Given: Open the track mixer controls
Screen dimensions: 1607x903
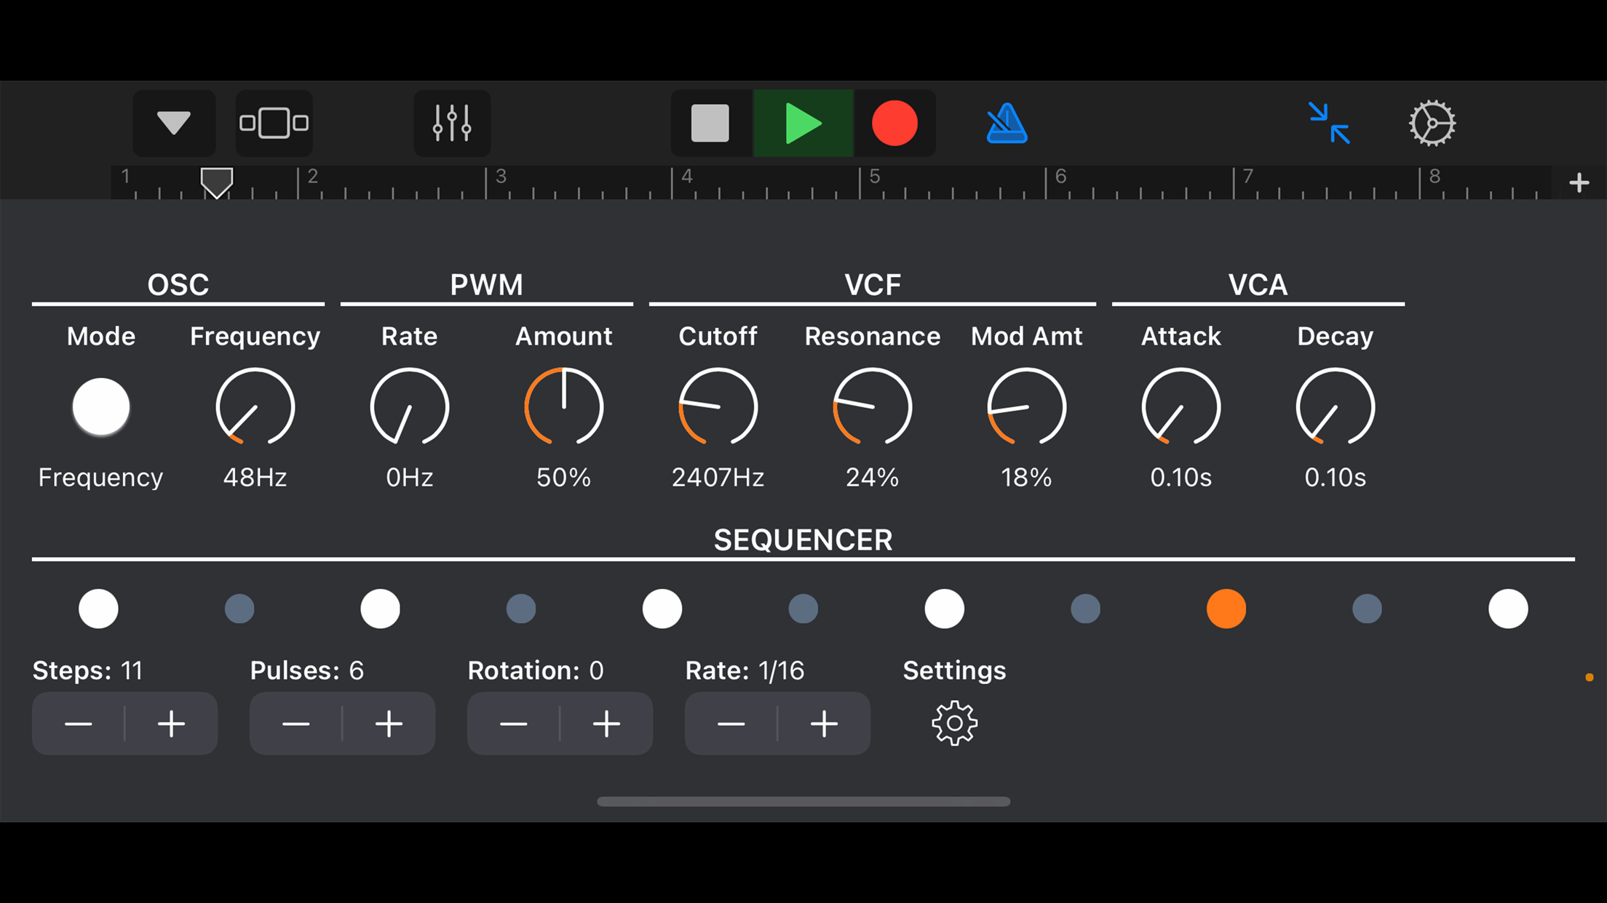Looking at the screenshot, I should [x=452, y=123].
